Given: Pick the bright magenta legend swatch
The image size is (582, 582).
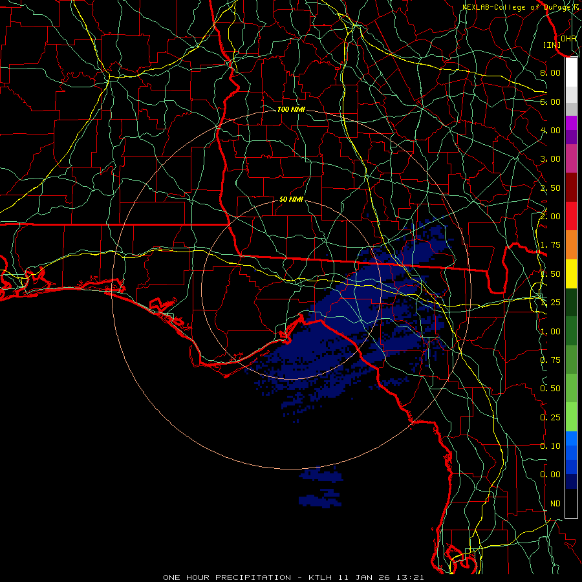Looking at the screenshot, I should pos(571,123).
